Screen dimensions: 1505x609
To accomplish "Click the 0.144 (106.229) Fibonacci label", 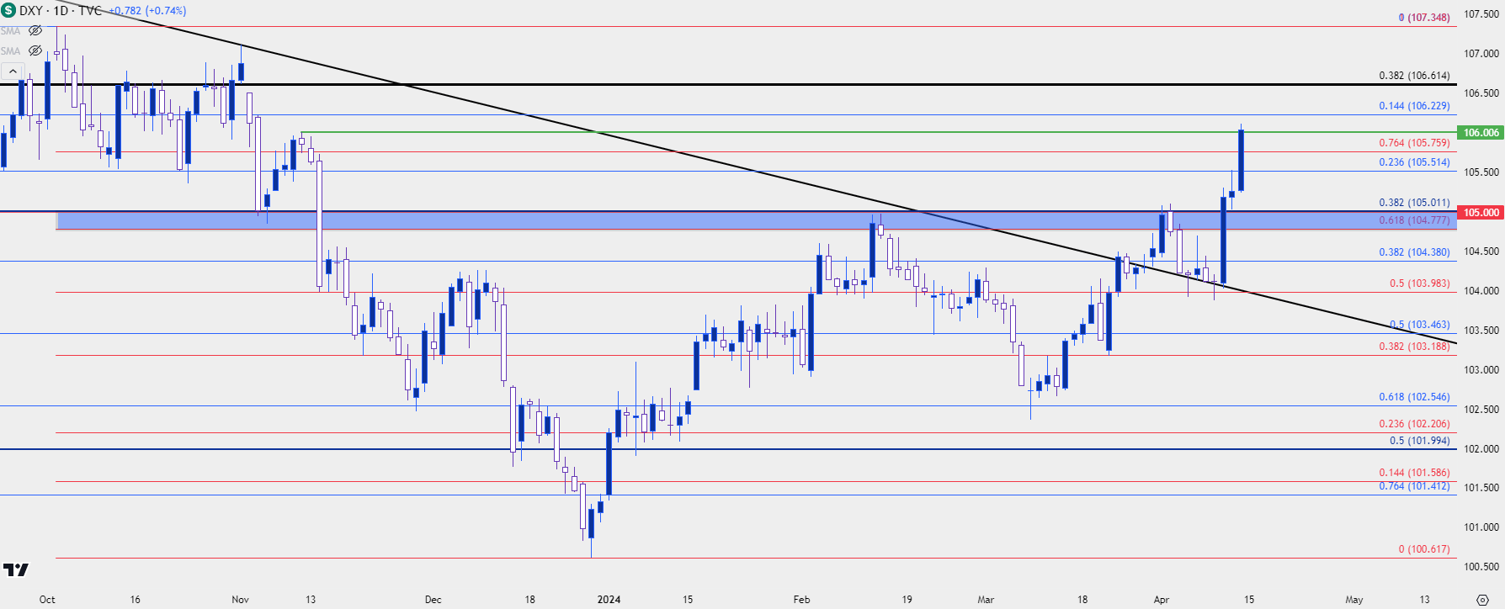I will coord(1414,106).
